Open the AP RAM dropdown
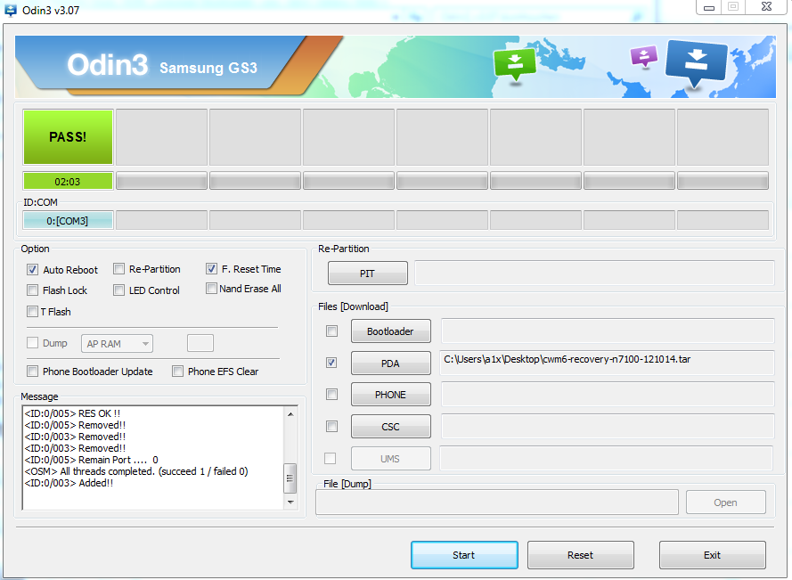792x580 pixels. (x=118, y=344)
